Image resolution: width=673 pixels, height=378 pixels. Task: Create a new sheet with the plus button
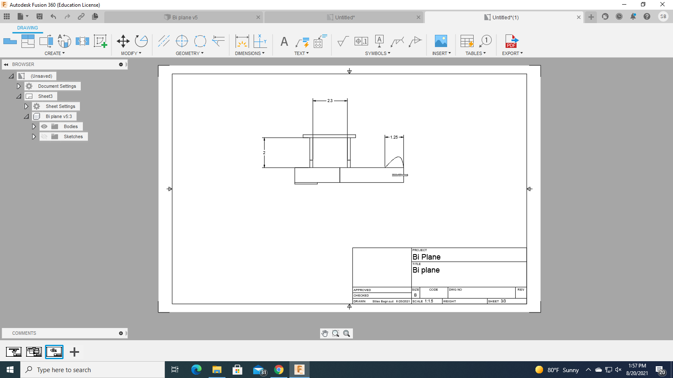pos(74,352)
